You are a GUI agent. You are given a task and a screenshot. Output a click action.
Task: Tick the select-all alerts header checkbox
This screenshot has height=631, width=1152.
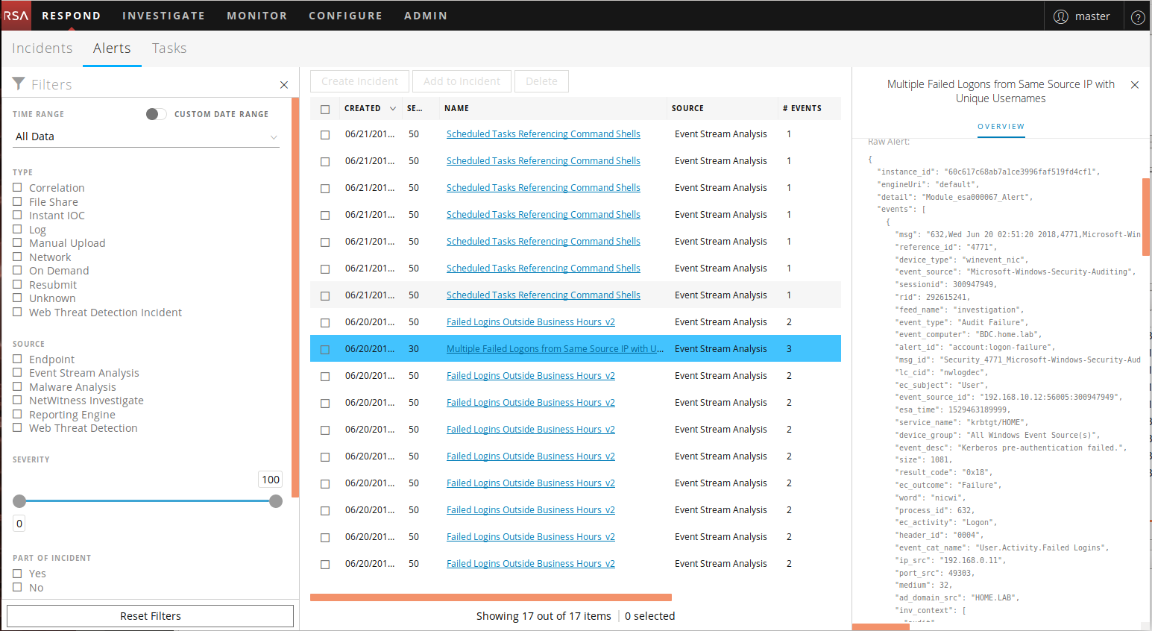[325, 110]
